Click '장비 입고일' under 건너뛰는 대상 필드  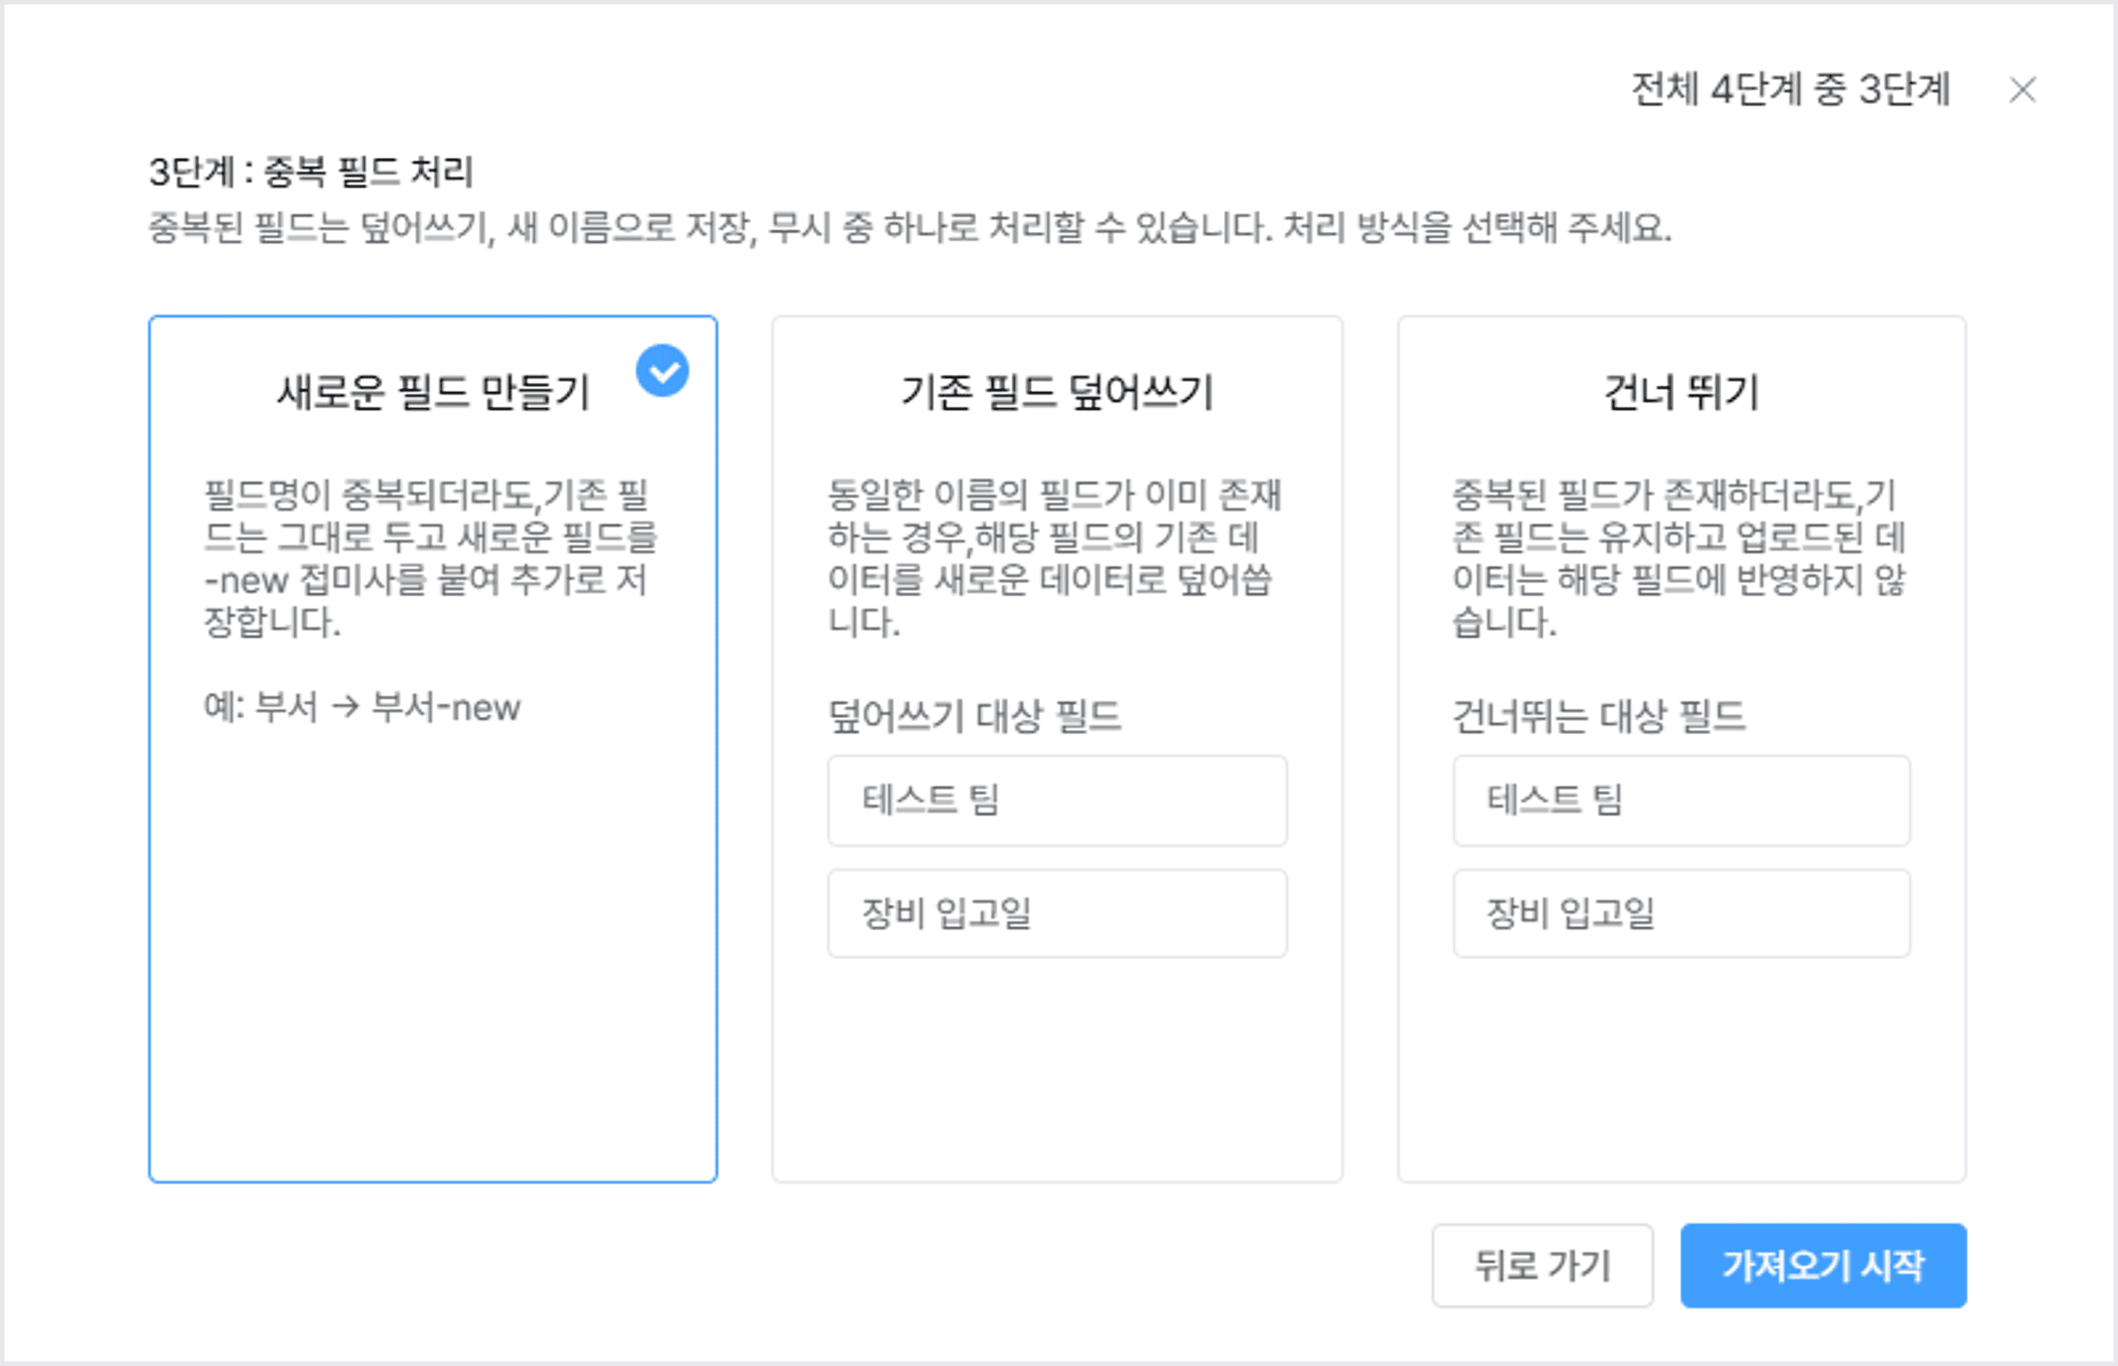click(x=1681, y=913)
